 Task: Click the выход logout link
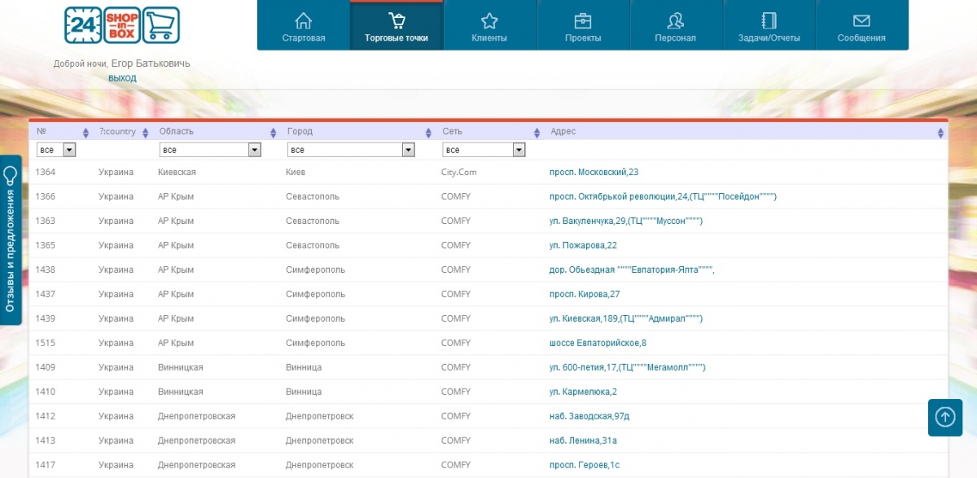point(122,78)
